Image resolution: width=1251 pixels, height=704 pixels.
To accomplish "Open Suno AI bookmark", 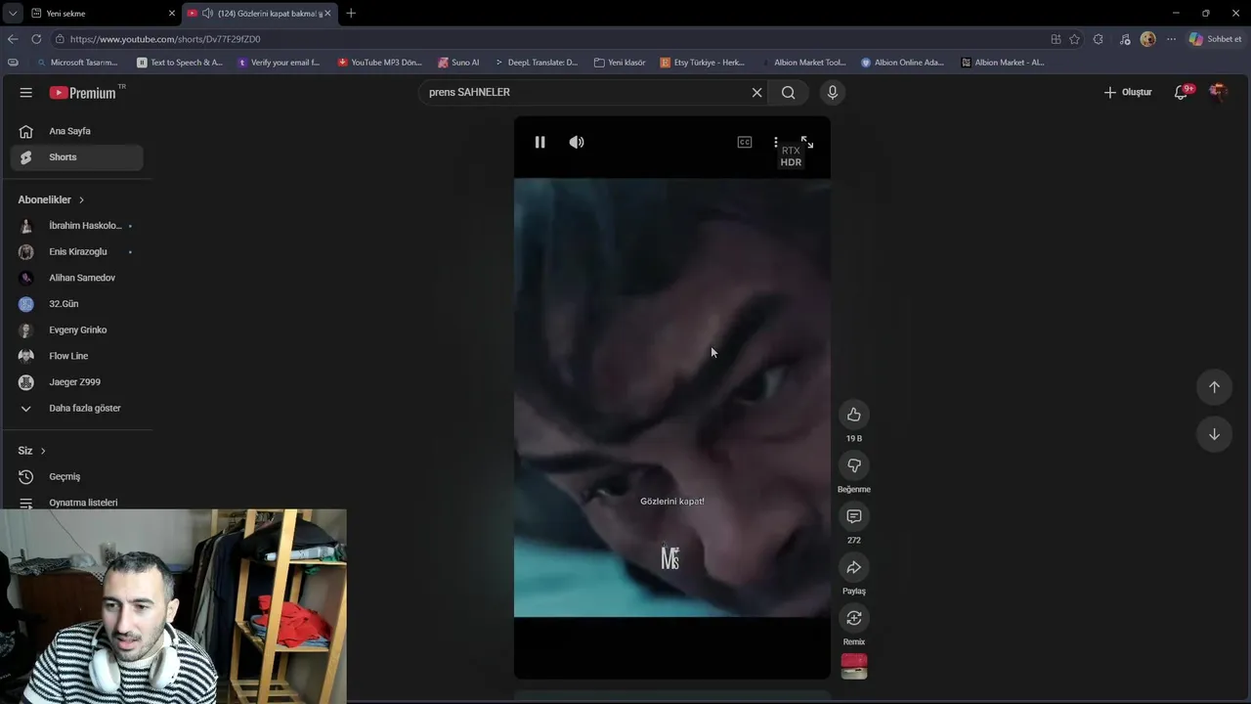I will tap(458, 63).
